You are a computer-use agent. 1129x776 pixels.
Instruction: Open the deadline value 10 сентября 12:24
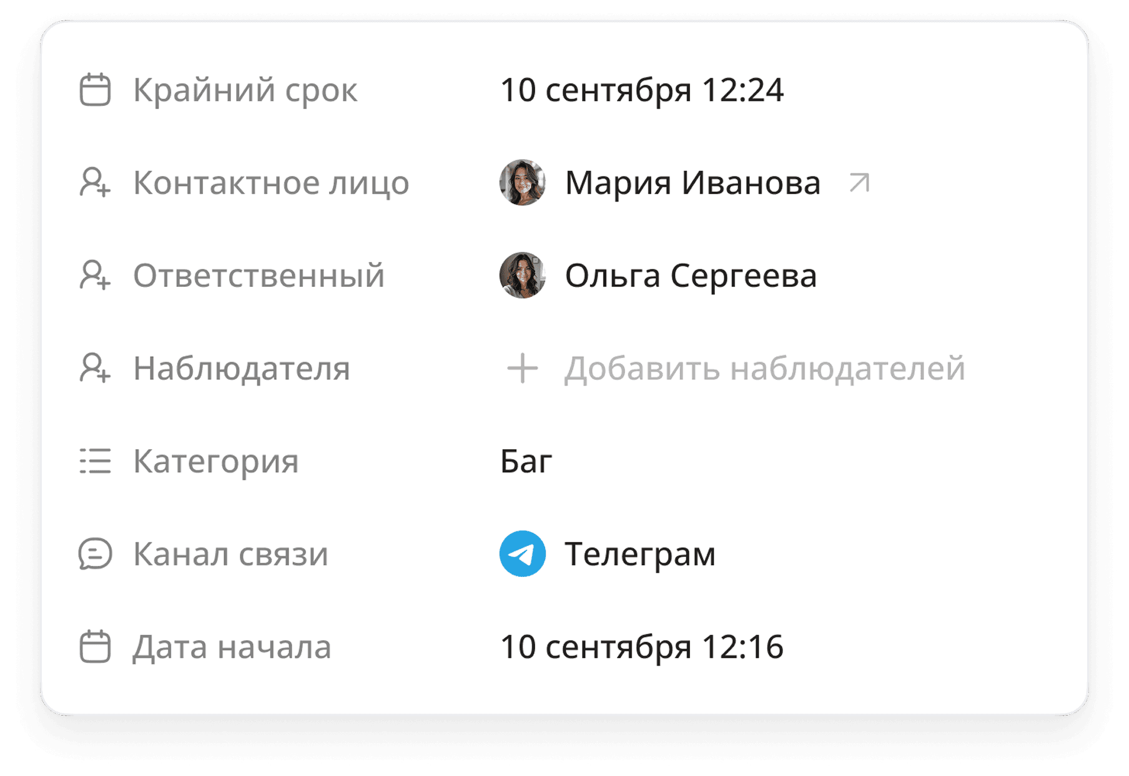(x=643, y=90)
